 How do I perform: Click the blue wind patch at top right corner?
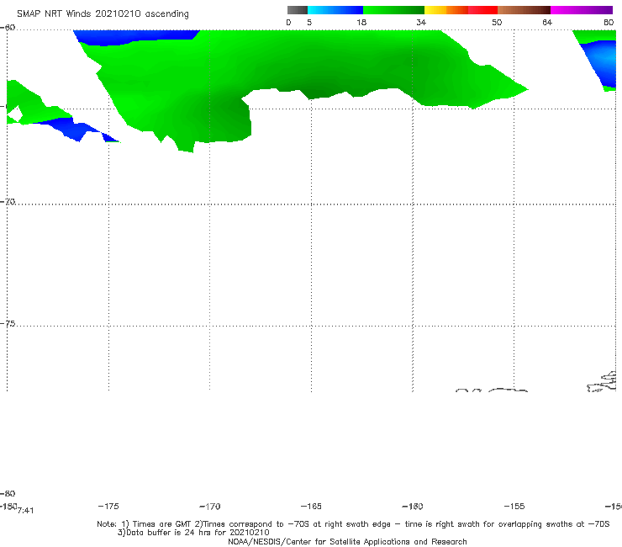(x=603, y=64)
